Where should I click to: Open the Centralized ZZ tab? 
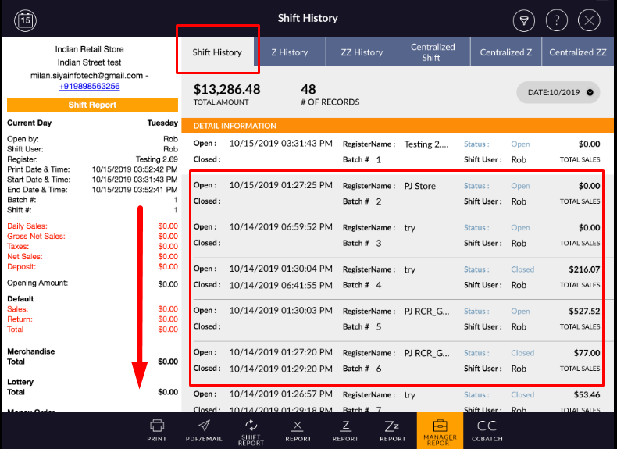(578, 52)
